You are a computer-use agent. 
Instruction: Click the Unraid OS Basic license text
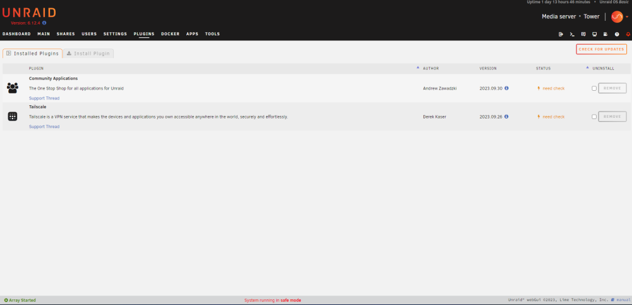(614, 2)
